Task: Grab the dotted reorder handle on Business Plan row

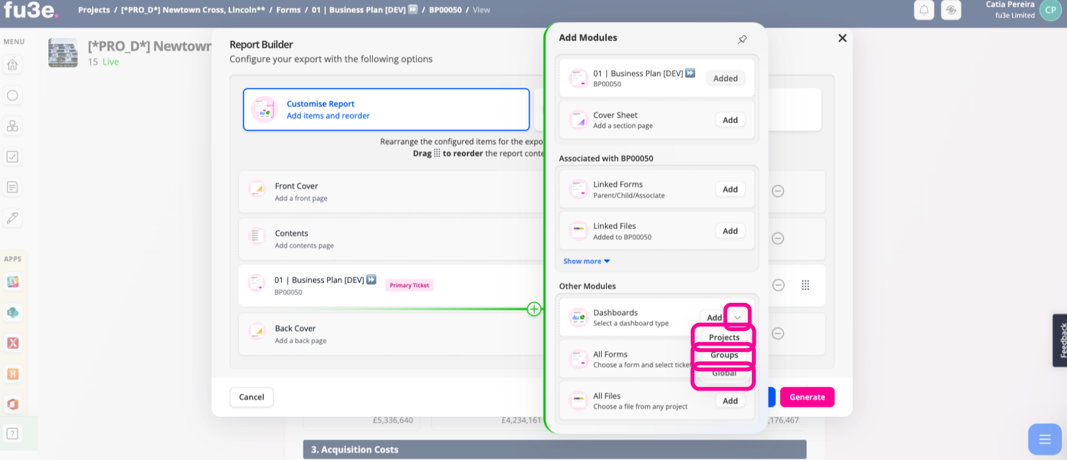Action: click(x=805, y=285)
